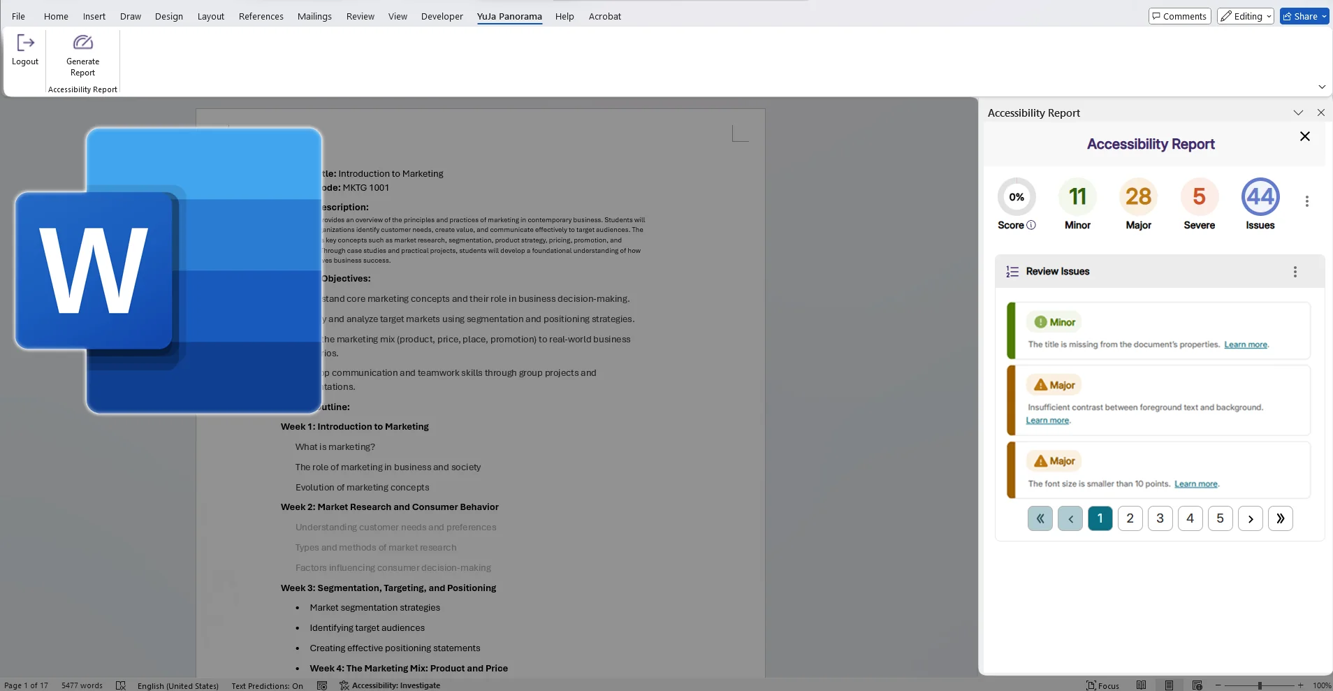Open the References ribbon tab

tap(261, 16)
